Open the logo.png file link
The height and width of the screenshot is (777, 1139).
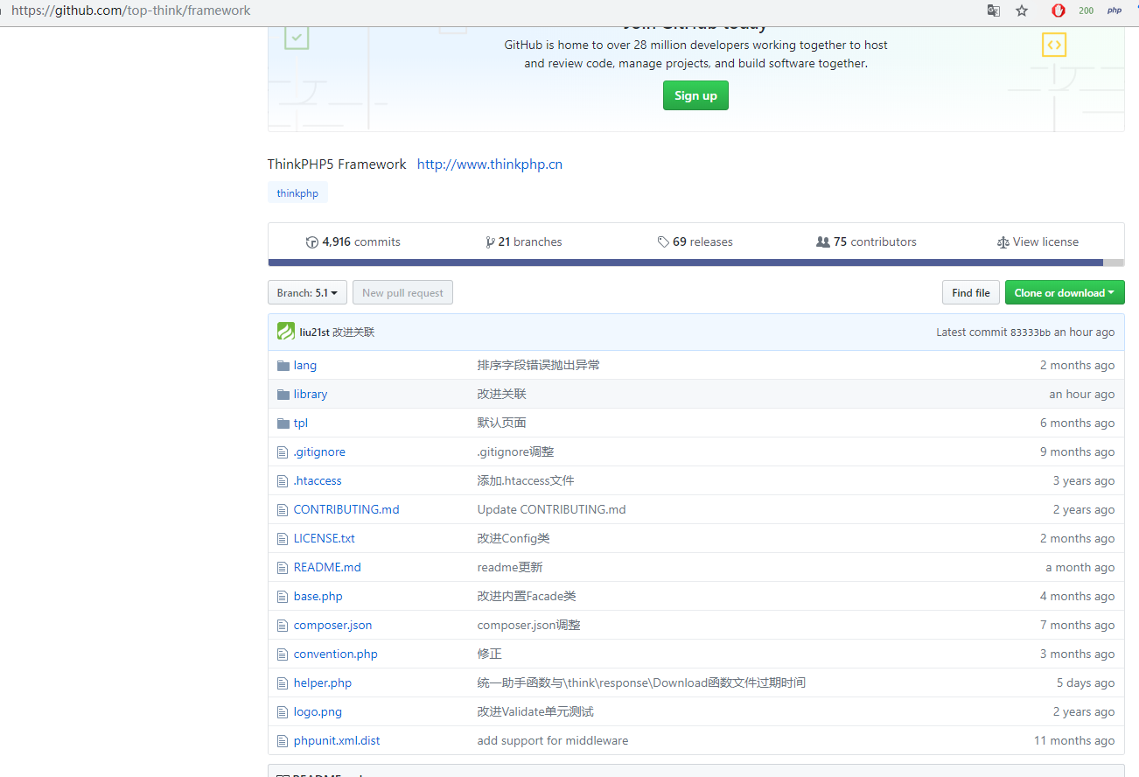318,712
